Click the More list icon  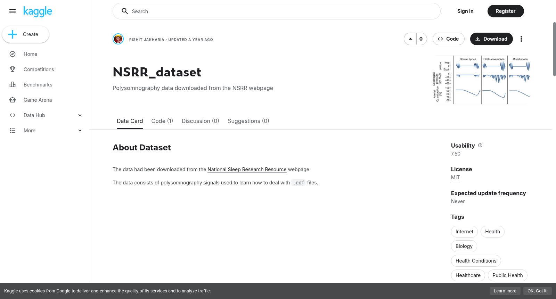[x=13, y=131]
